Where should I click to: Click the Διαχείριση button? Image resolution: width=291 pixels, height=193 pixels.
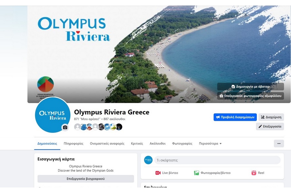click(271, 117)
